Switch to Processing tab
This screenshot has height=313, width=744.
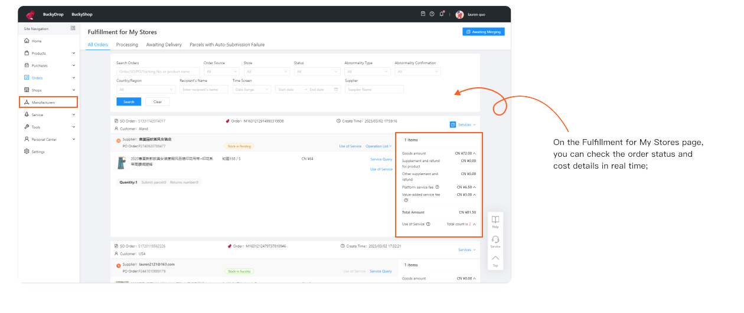click(x=127, y=44)
